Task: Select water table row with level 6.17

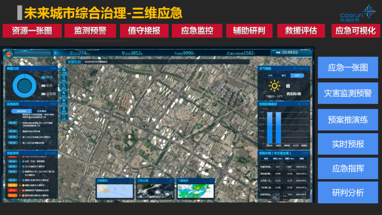Action: pos(284,167)
